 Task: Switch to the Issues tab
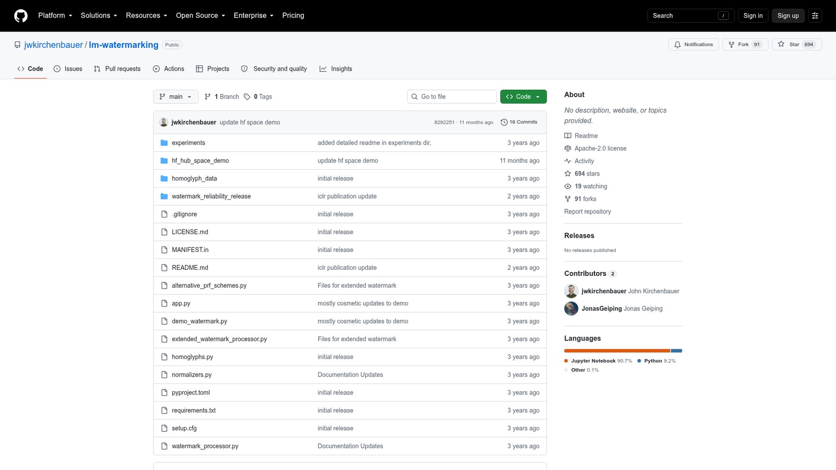pyautogui.click(x=68, y=69)
